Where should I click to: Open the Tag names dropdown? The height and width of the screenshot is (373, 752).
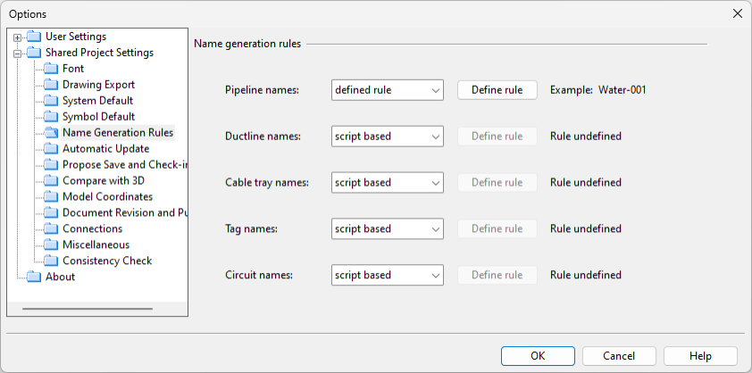click(387, 229)
